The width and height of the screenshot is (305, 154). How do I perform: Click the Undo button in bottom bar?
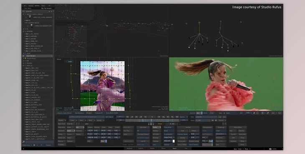point(240,149)
